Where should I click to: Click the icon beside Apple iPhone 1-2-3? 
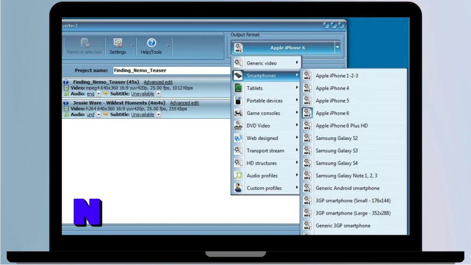(307, 75)
